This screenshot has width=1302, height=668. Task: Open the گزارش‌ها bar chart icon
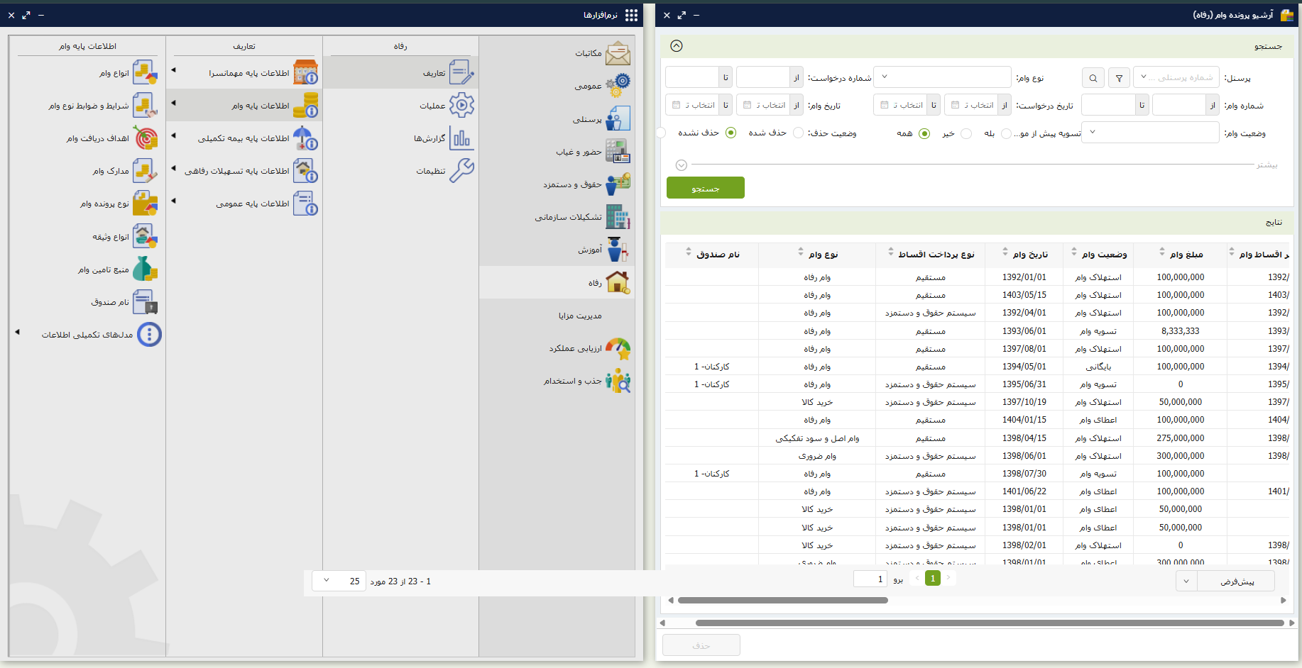point(461,138)
